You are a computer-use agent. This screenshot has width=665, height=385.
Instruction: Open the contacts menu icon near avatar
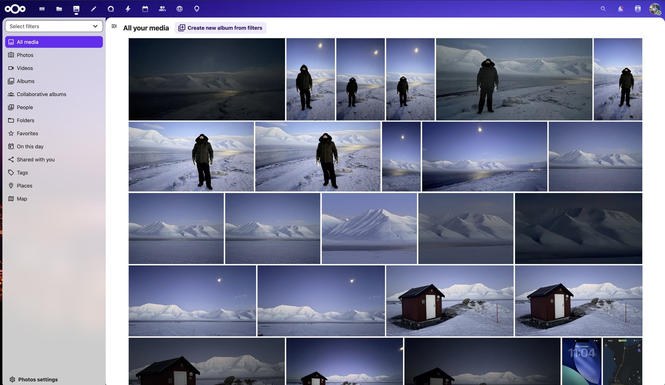pyautogui.click(x=638, y=9)
